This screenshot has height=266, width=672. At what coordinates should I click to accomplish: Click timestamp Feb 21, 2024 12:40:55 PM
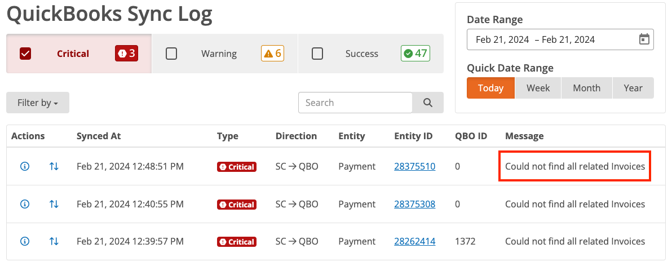tap(130, 204)
